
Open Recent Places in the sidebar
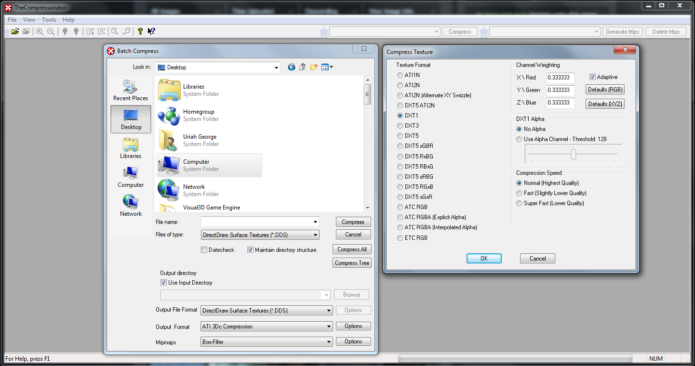pyautogui.click(x=131, y=91)
